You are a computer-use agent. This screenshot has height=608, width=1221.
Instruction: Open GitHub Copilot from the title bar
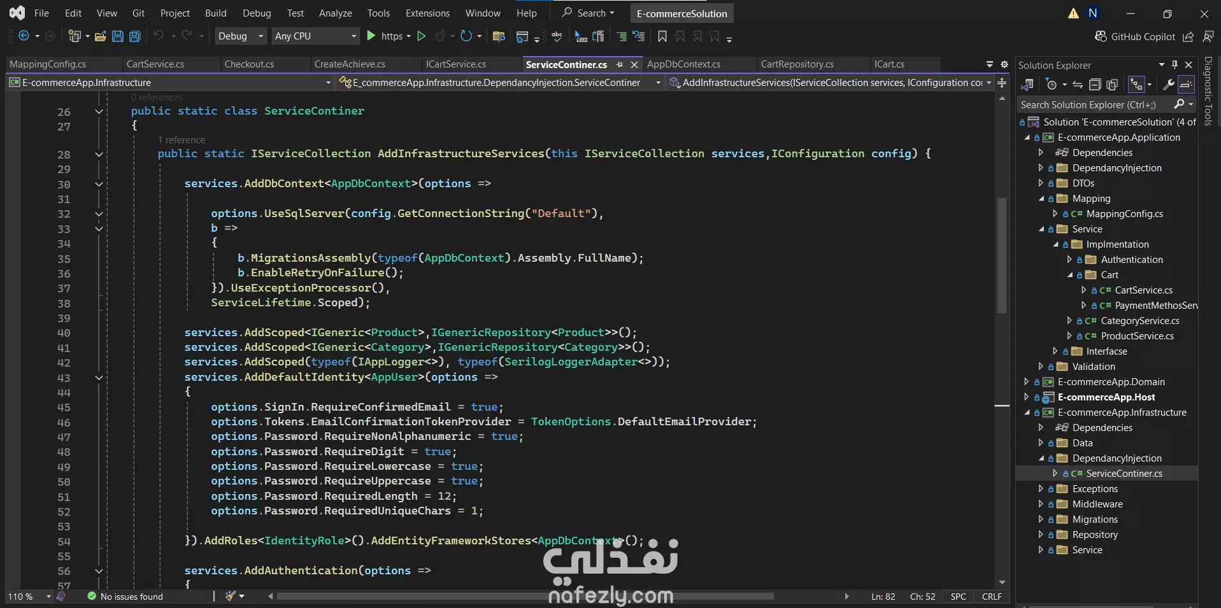pos(1135,36)
